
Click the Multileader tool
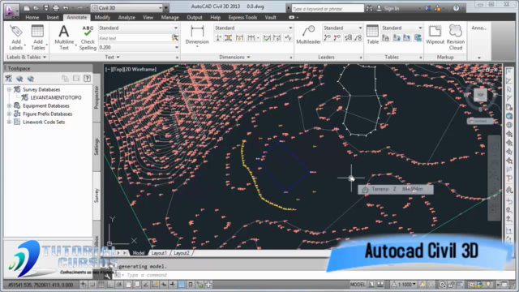308,35
